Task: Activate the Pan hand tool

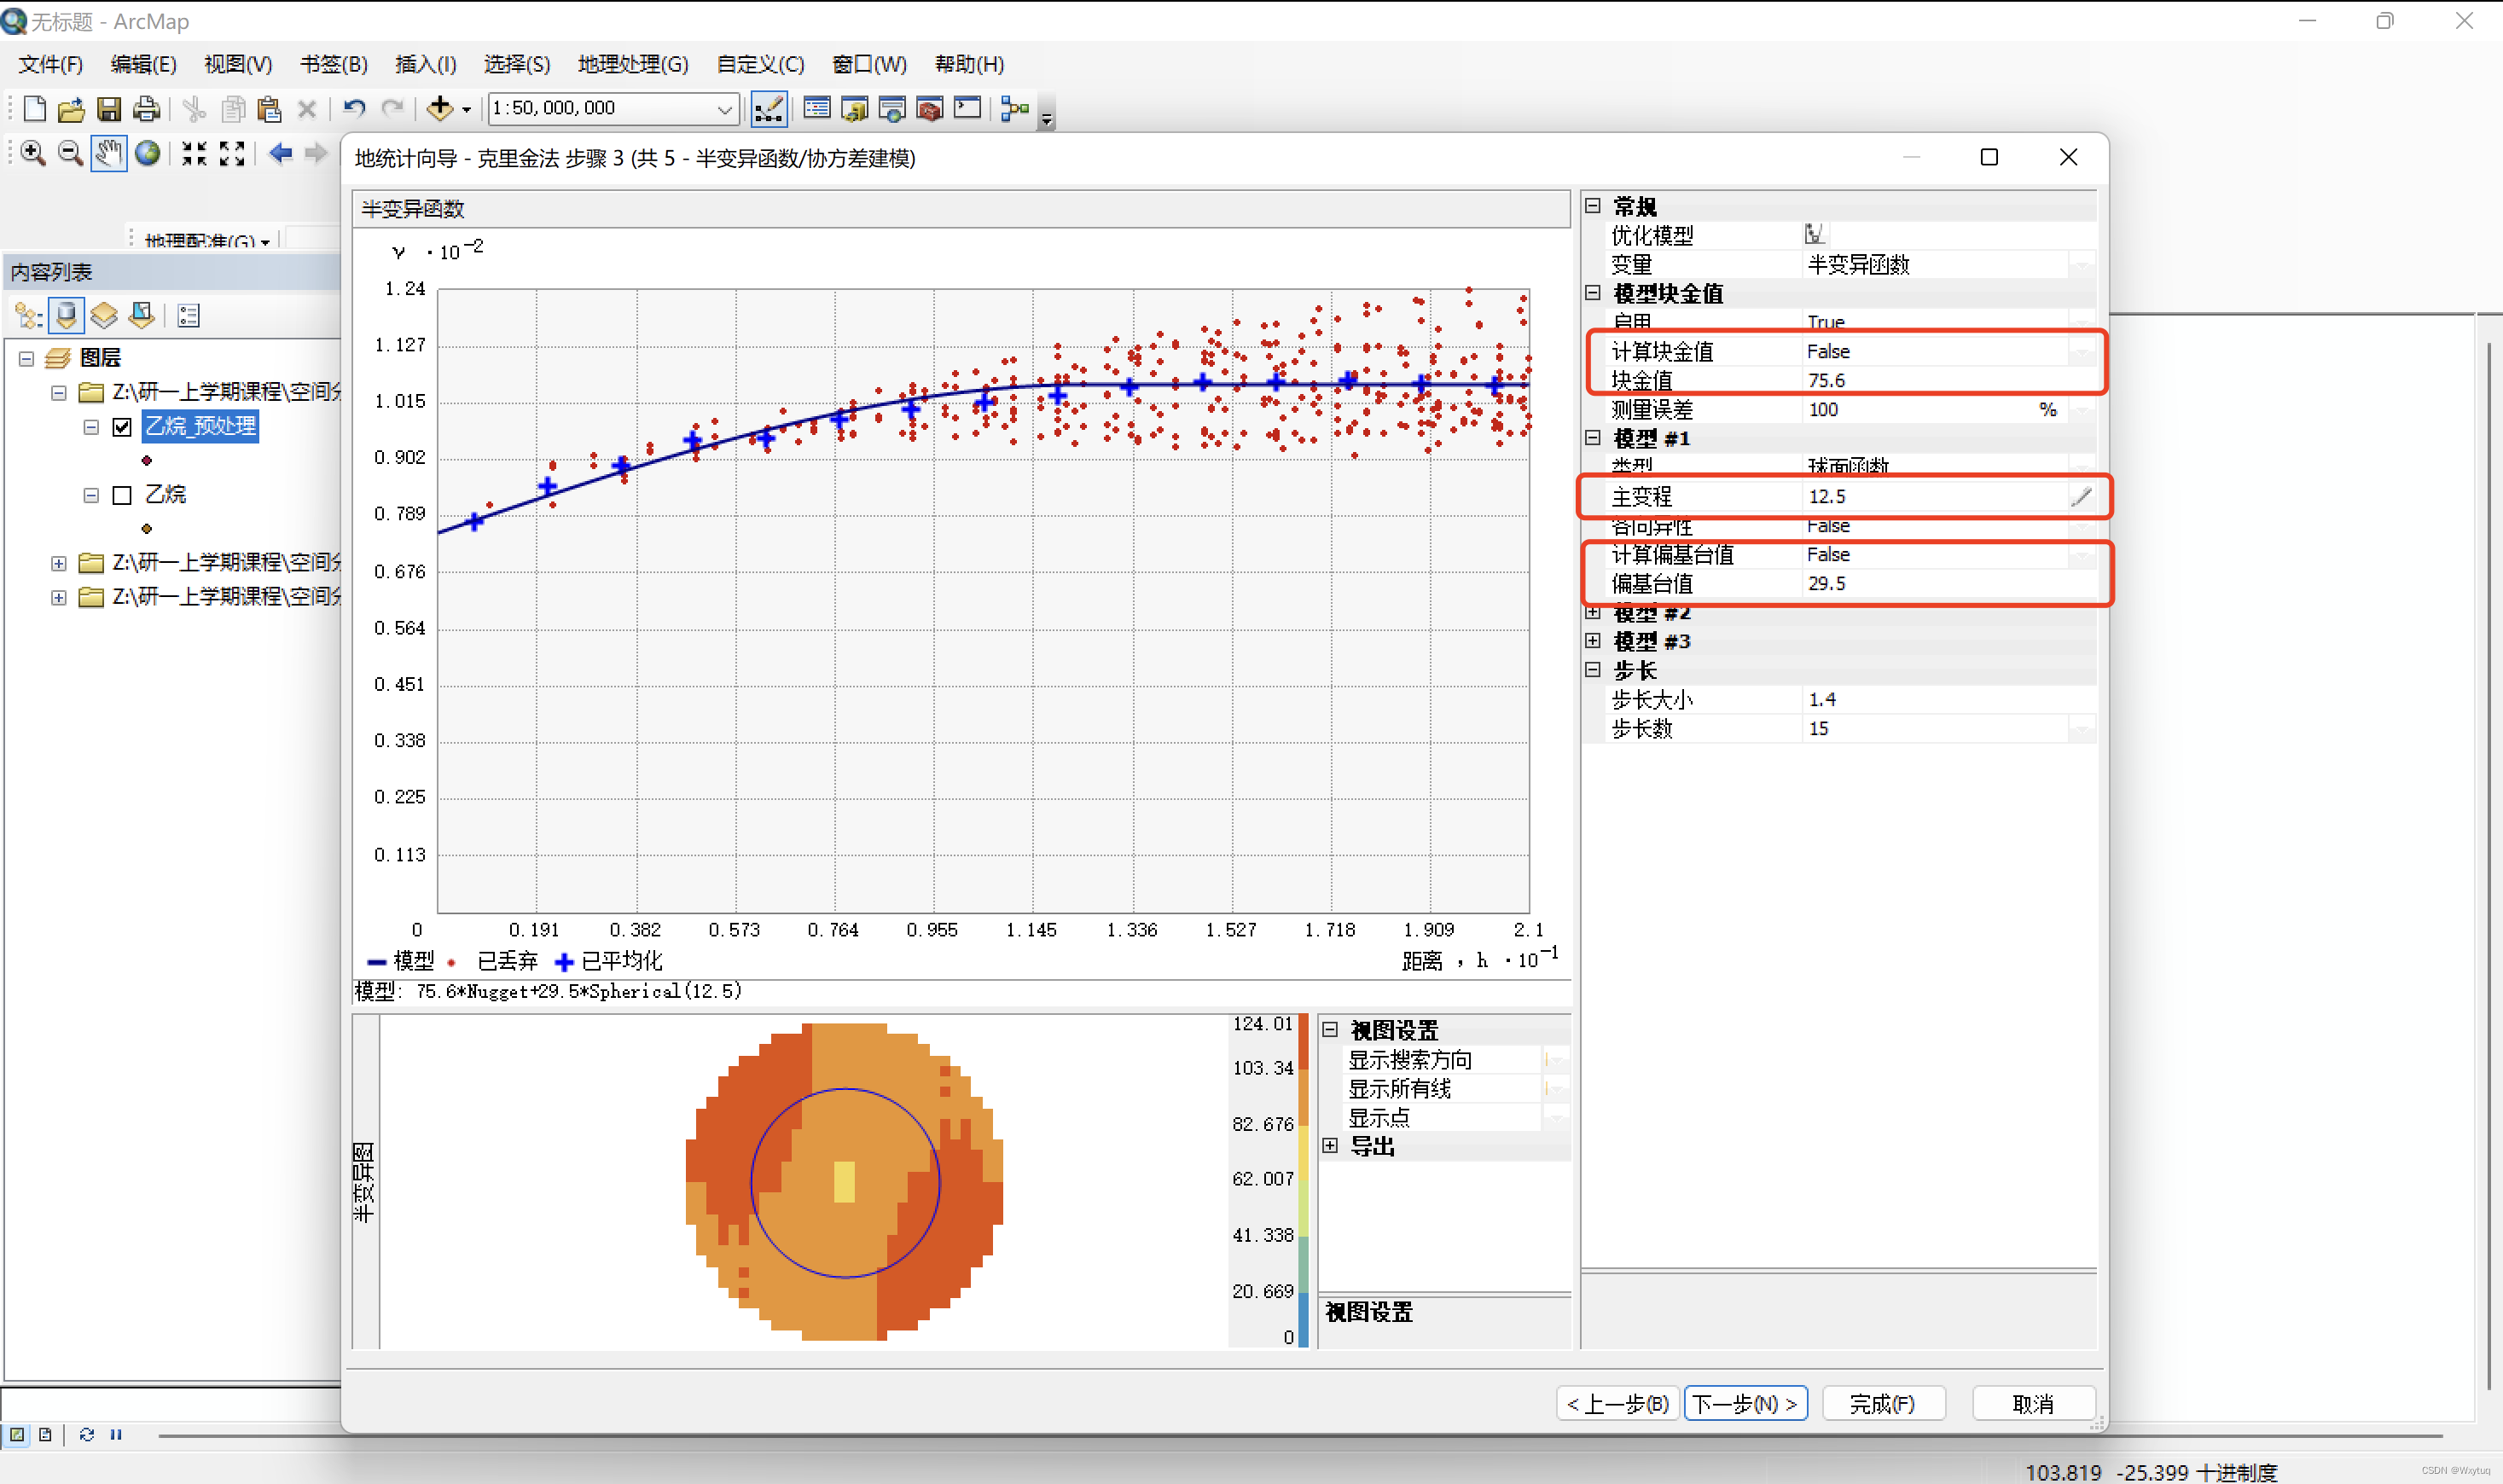Action: pos(108,153)
